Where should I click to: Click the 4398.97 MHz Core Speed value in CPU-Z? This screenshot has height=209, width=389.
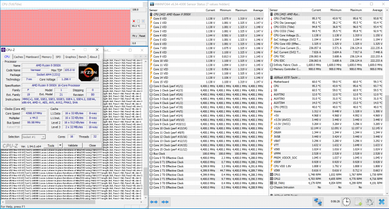point(34,113)
